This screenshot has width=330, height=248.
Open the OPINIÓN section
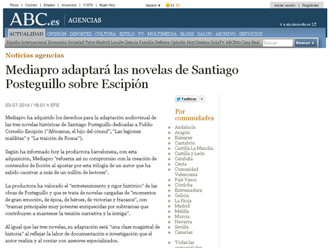[x=56, y=34]
